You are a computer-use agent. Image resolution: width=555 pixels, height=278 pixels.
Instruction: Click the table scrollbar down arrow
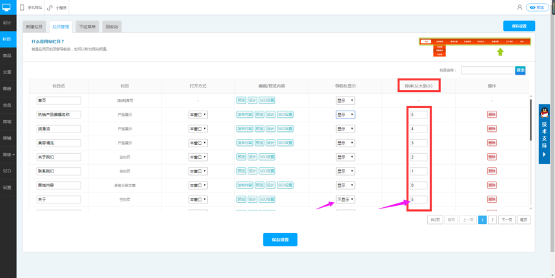tap(530, 208)
